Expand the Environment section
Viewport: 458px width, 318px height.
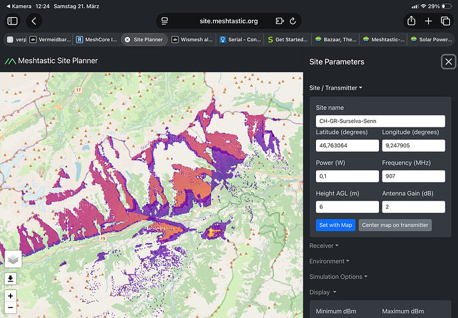click(329, 261)
